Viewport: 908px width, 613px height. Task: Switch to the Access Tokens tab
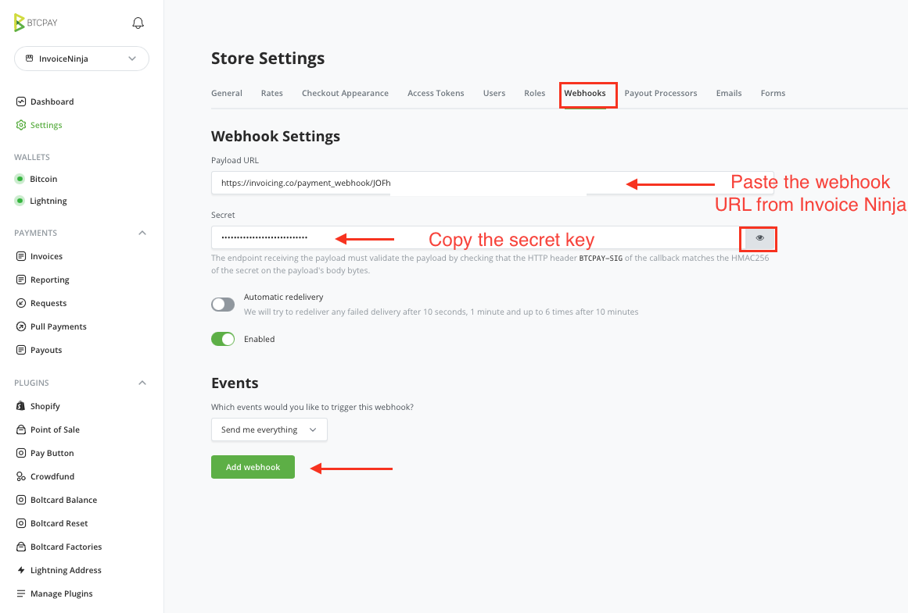coord(436,93)
